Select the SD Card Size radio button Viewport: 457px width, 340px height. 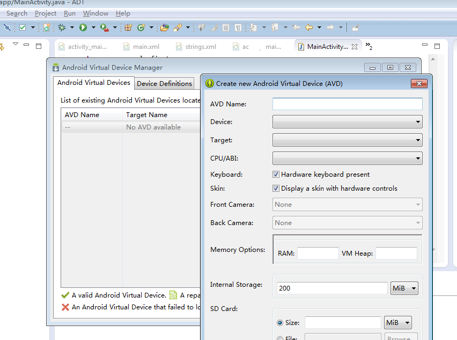tap(280, 322)
